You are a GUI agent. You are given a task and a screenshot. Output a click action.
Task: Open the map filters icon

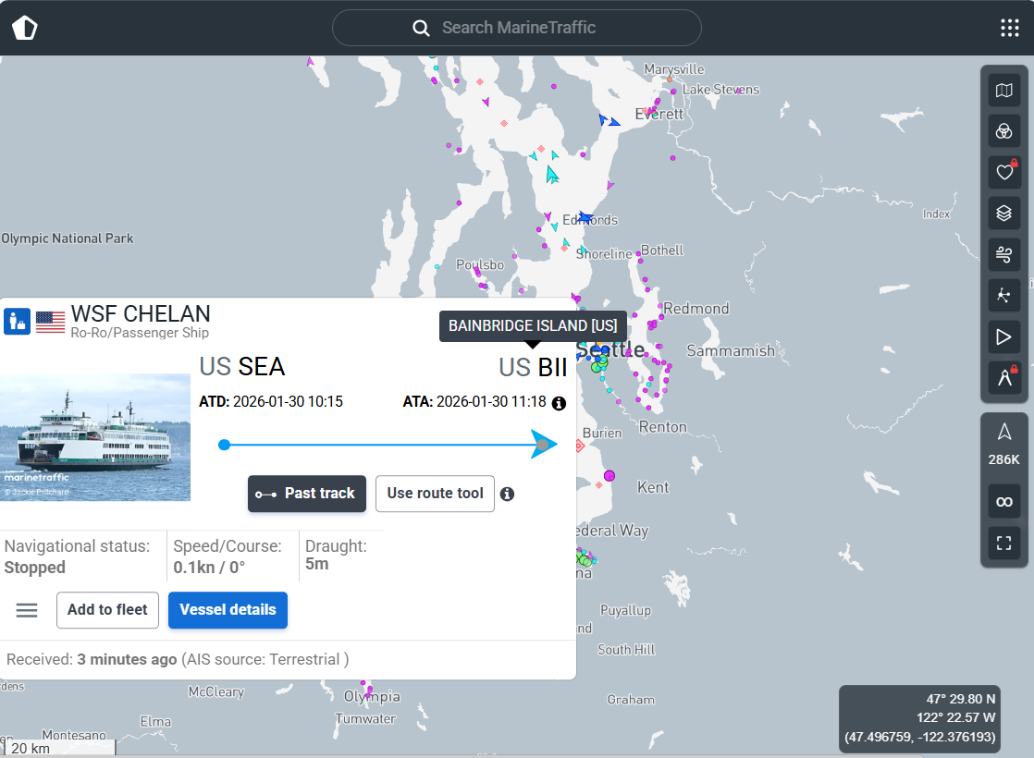[x=1003, y=131]
